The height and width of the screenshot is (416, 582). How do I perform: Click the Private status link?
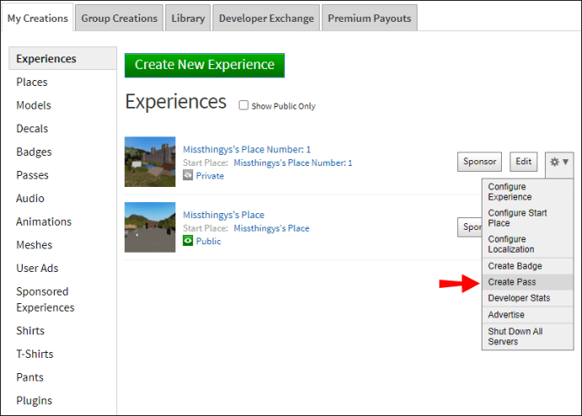tap(210, 176)
